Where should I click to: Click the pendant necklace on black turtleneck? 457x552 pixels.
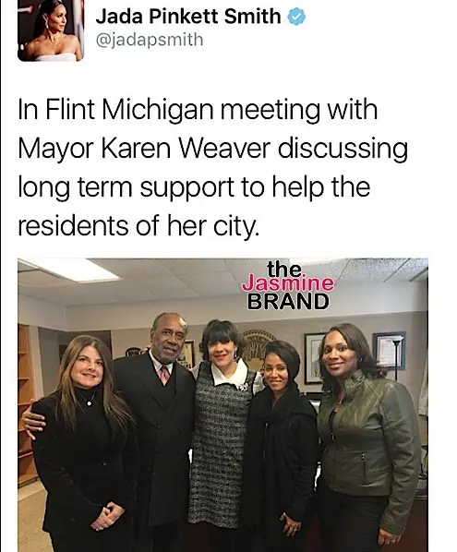point(90,402)
